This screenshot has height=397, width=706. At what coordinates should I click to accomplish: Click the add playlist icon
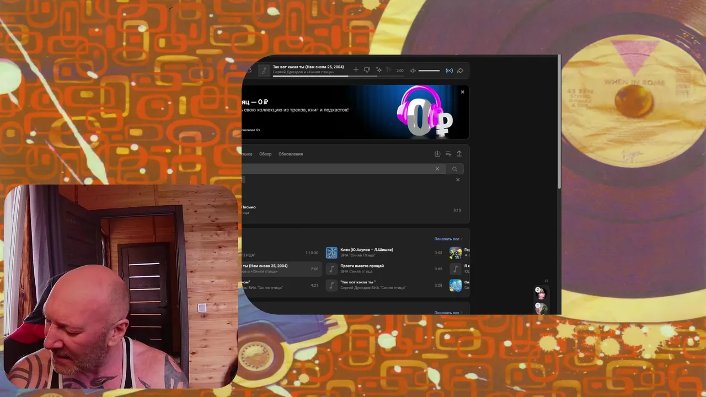coord(448,154)
